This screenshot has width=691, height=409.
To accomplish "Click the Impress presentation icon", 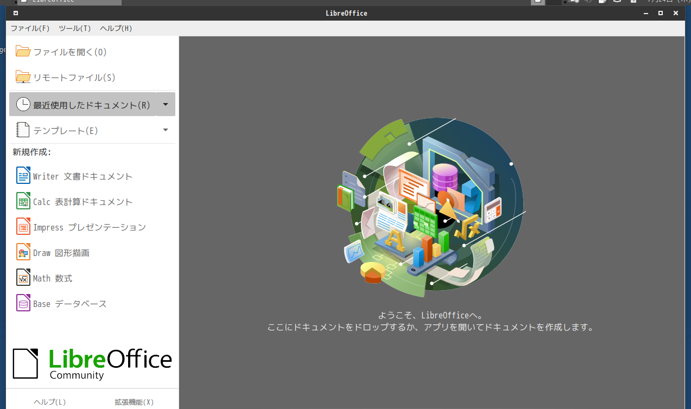I will 23,227.
